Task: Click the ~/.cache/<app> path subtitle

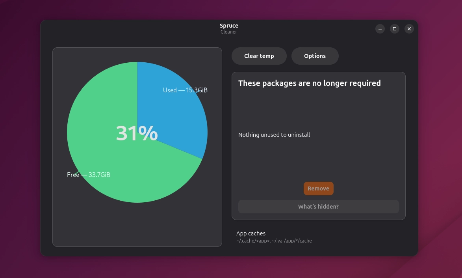Action: (274, 241)
